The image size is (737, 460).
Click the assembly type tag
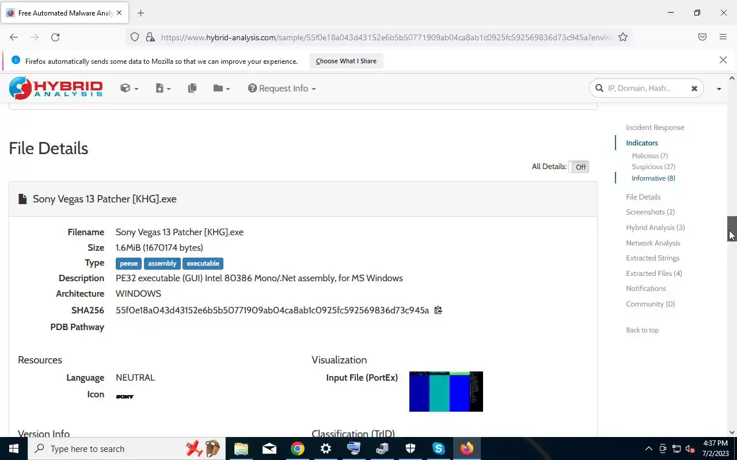click(x=162, y=263)
